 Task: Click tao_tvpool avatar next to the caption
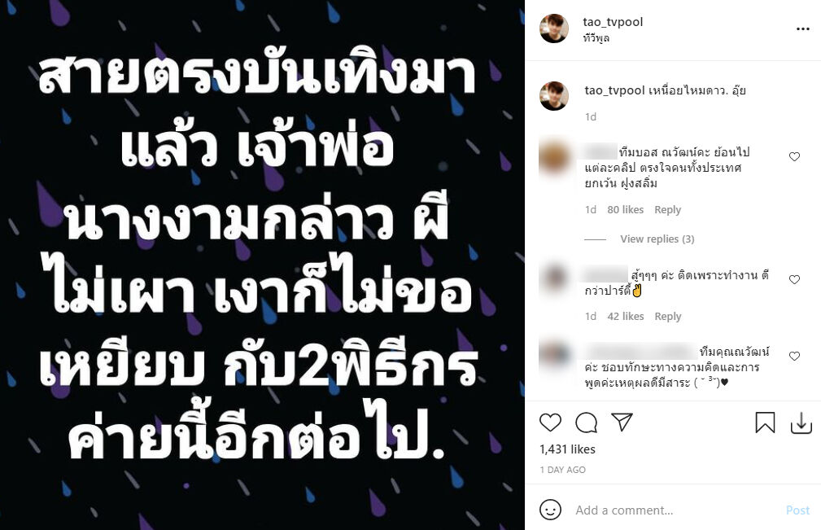click(554, 96)
